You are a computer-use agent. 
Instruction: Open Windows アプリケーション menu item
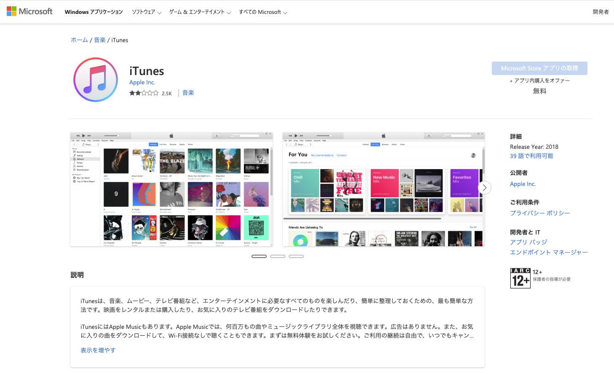(x=94, y=12)
